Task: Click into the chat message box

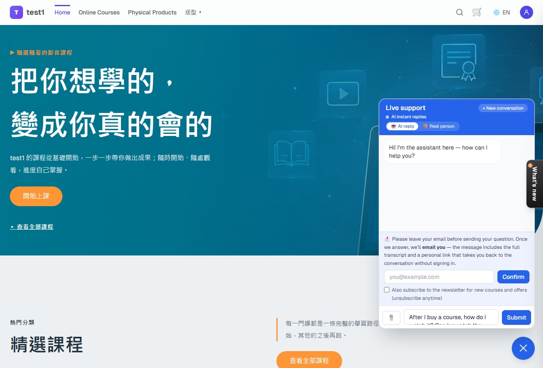Action: click(451, 317)
